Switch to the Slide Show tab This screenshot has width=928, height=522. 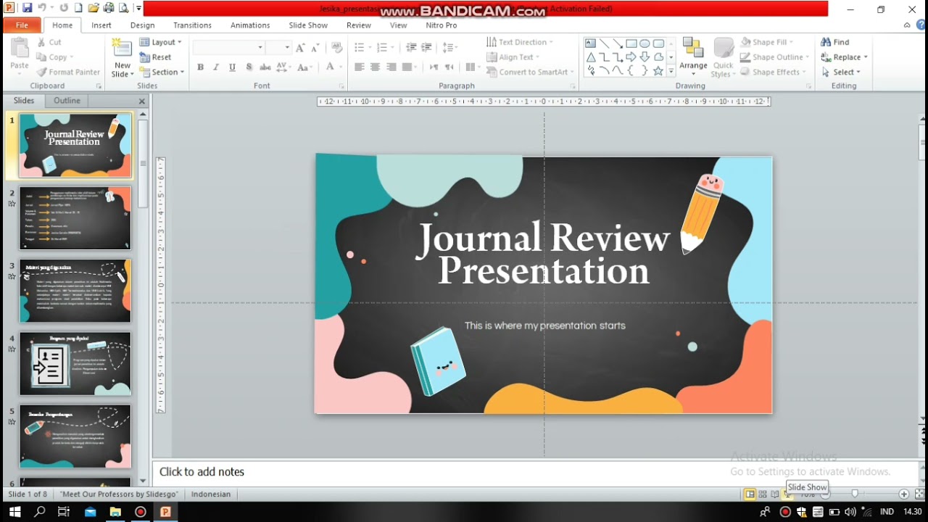(x=308, y=25)
